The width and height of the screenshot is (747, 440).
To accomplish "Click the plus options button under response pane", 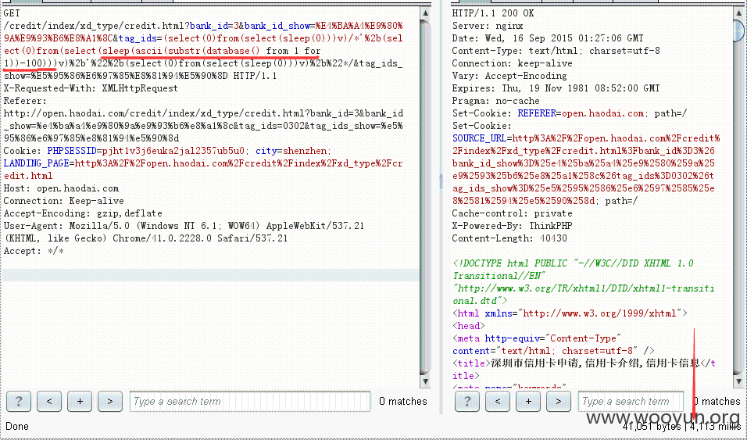I will pos(528,402).
